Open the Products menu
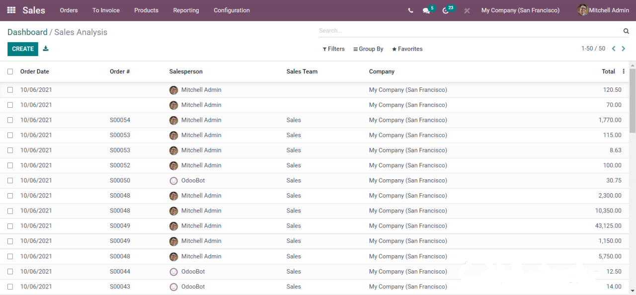Viewport: 636px width, 295px height. pos(146,10)
